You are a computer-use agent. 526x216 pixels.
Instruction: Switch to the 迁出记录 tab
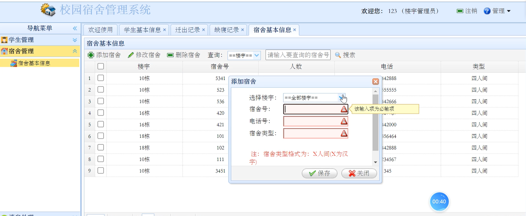pos(188,30)
